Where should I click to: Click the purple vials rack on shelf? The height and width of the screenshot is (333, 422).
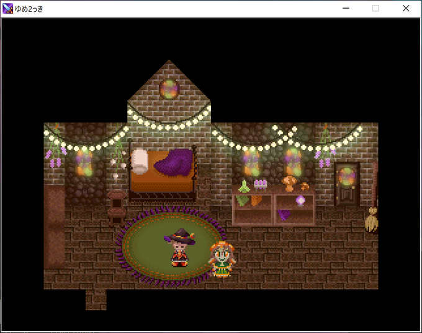tap(261, 184)
